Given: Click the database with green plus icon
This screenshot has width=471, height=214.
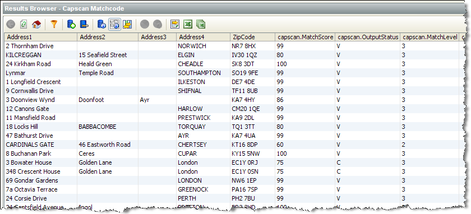Looking at the screenshot, I should (x=71, y=24).
